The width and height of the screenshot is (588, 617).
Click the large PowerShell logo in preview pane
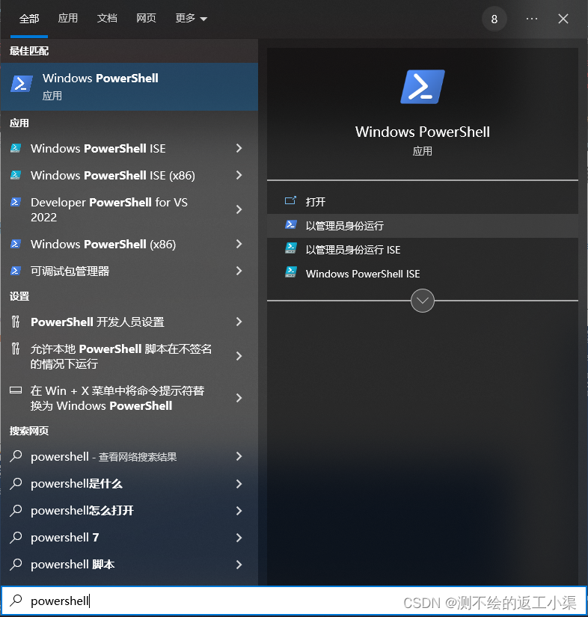(x=423, y=87)
